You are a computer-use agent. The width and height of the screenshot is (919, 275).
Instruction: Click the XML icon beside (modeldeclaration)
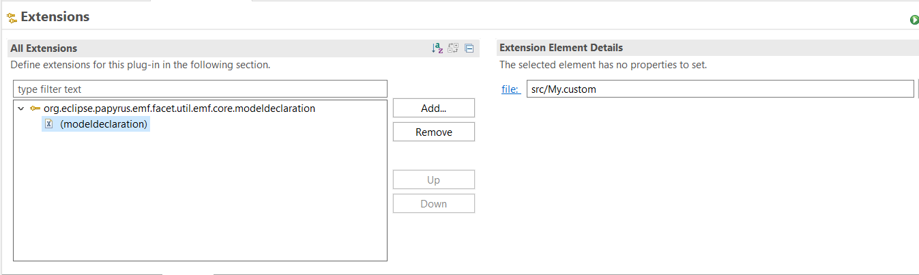point(49,124)
